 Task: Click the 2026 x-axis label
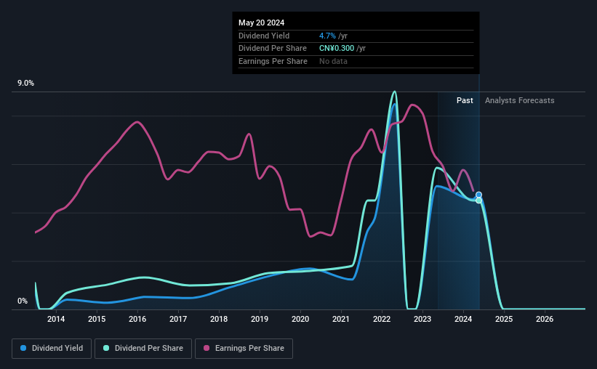point(545,319)
